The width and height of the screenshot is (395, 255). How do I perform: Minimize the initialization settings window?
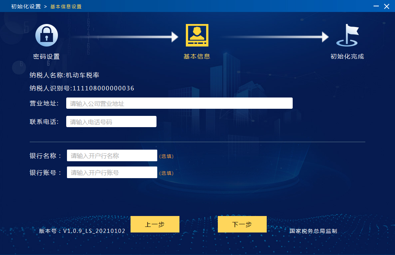[x=376, y=6]
